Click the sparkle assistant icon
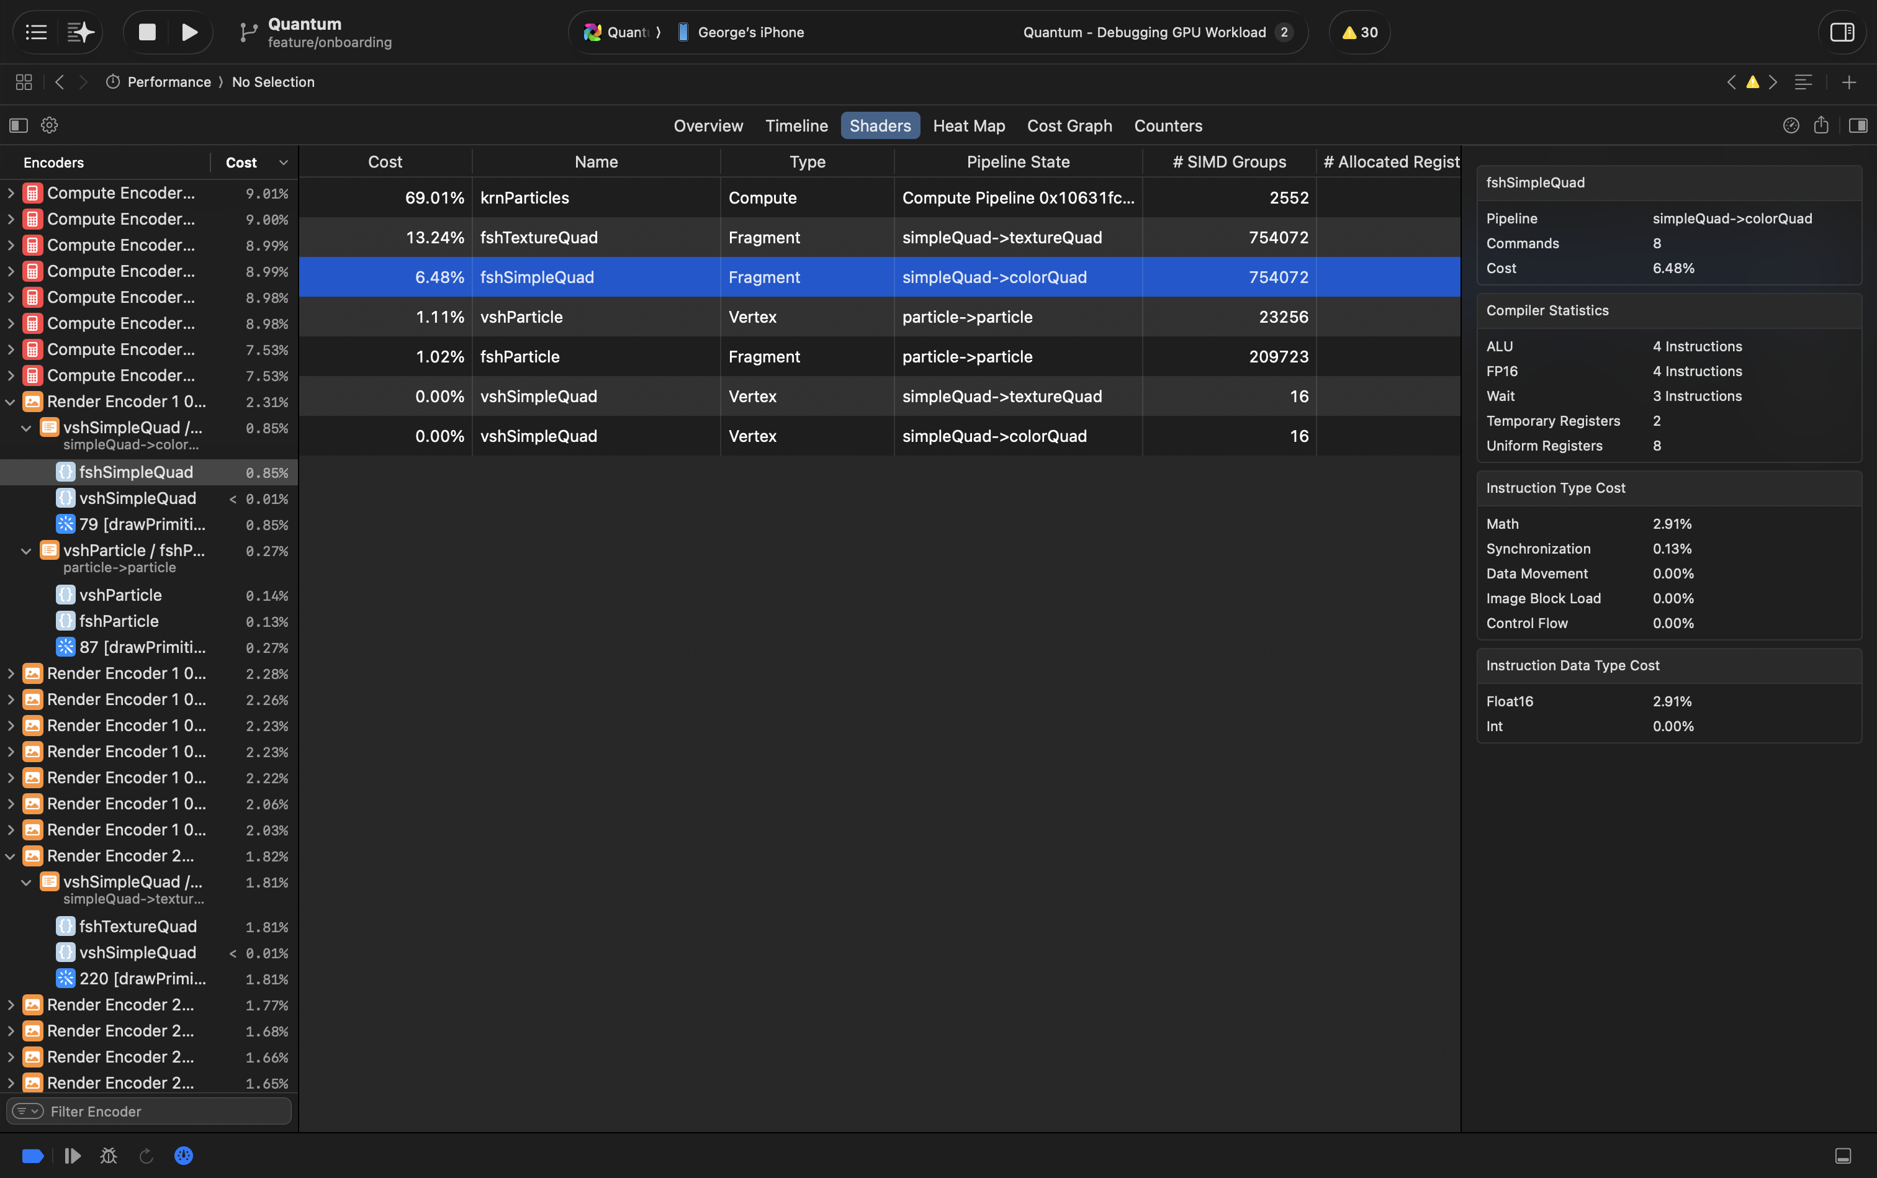The width and height of the screenshot is (1877, 1178). pyautogui.click(x=80, y=32)
